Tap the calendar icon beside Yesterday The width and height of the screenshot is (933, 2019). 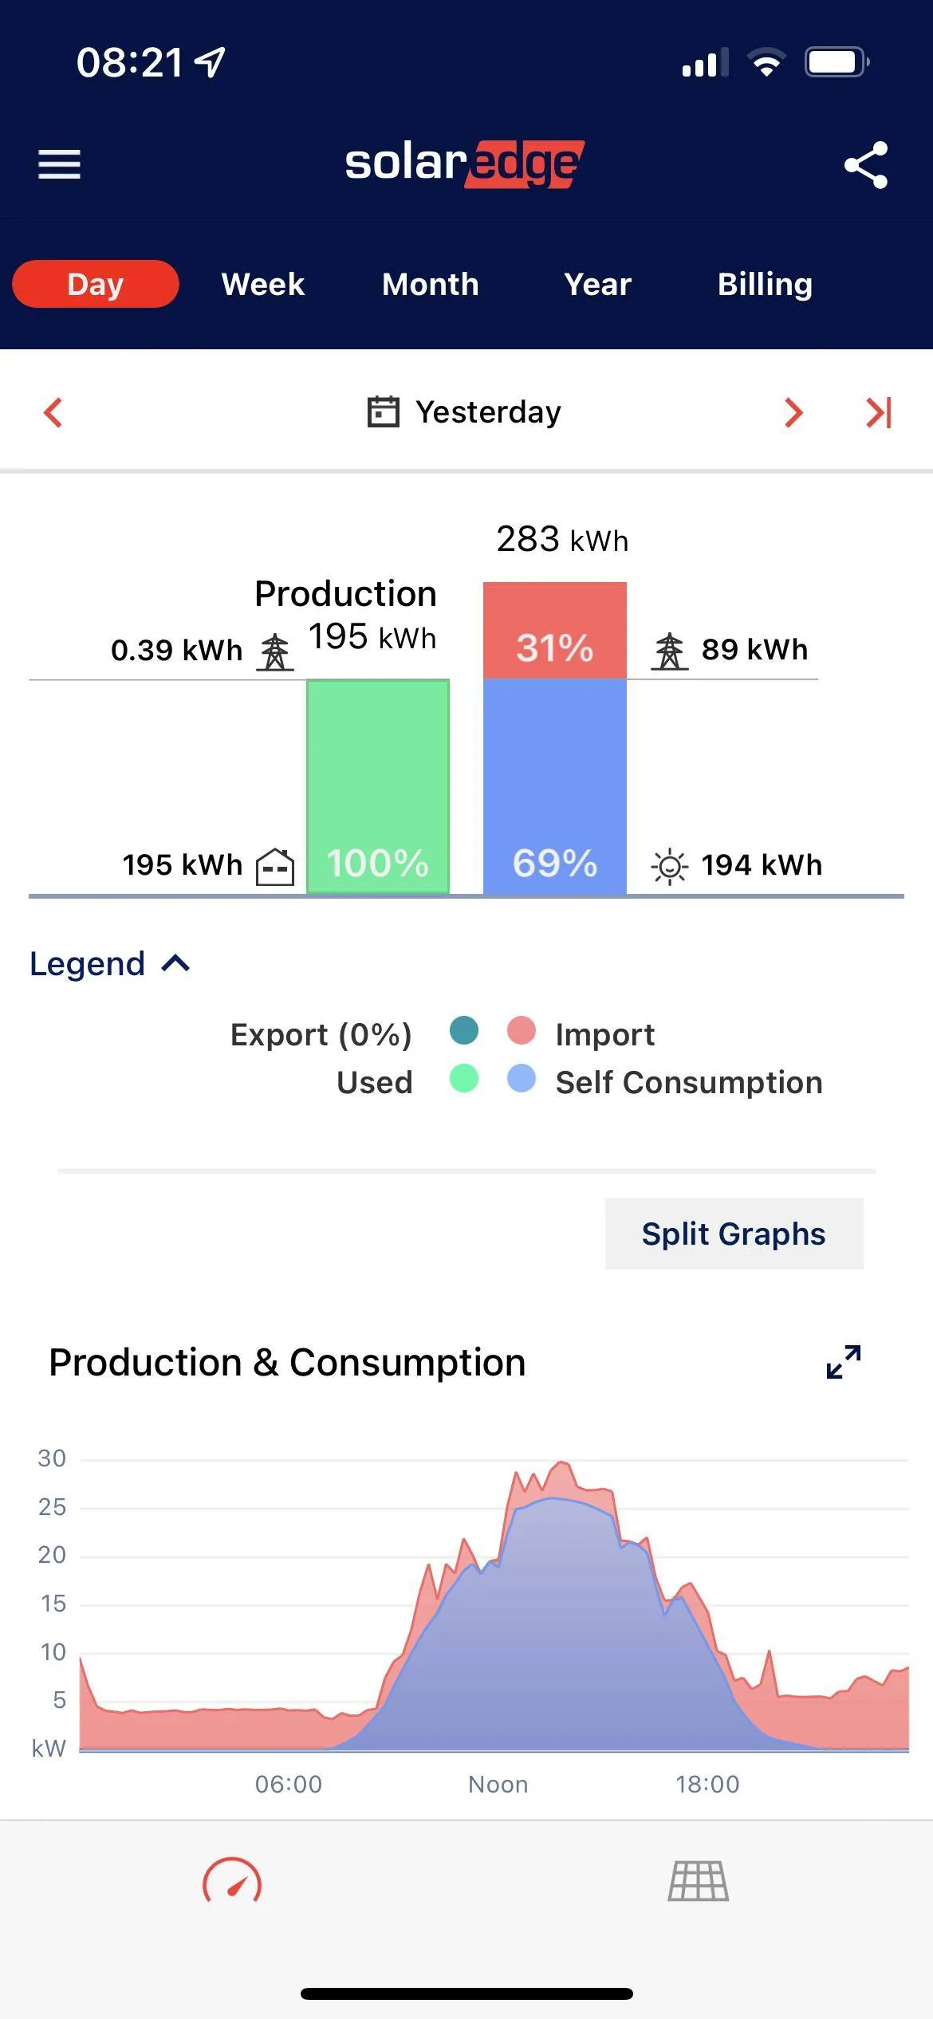(x=383, y=411)
